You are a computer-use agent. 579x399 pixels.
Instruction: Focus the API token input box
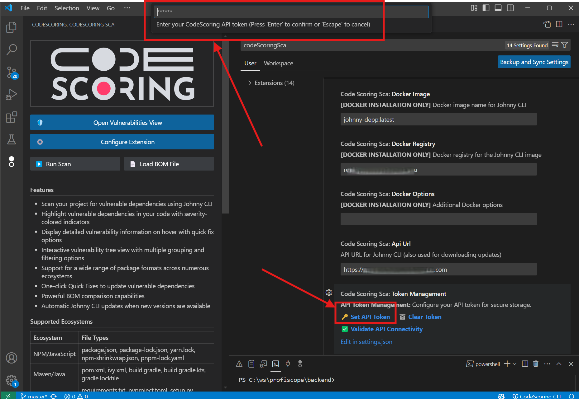pos(291,12)
